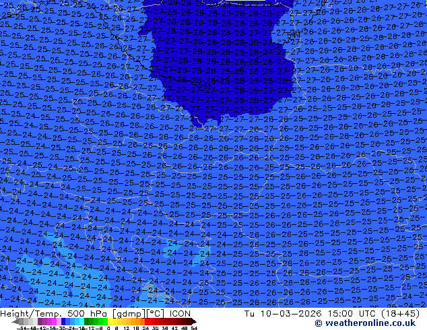Click the grey left arrow of color scale
Image resolution: width=427 pixels, height=330 pixels.
coord(15,321)
